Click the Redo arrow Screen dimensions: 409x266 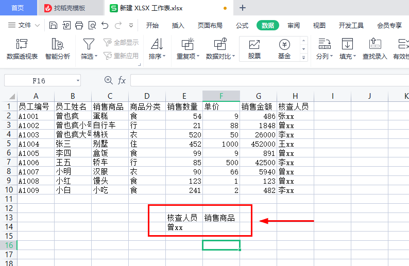tap(118, 25)
